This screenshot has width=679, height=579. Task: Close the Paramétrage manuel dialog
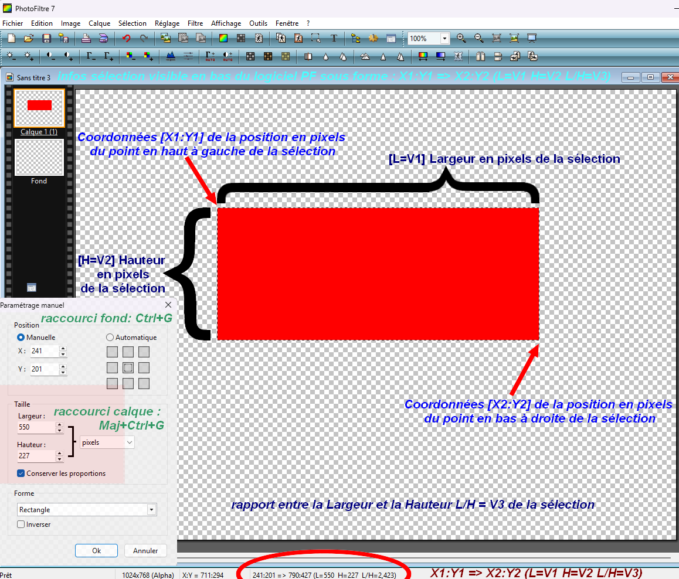click(x=168, y=305)
